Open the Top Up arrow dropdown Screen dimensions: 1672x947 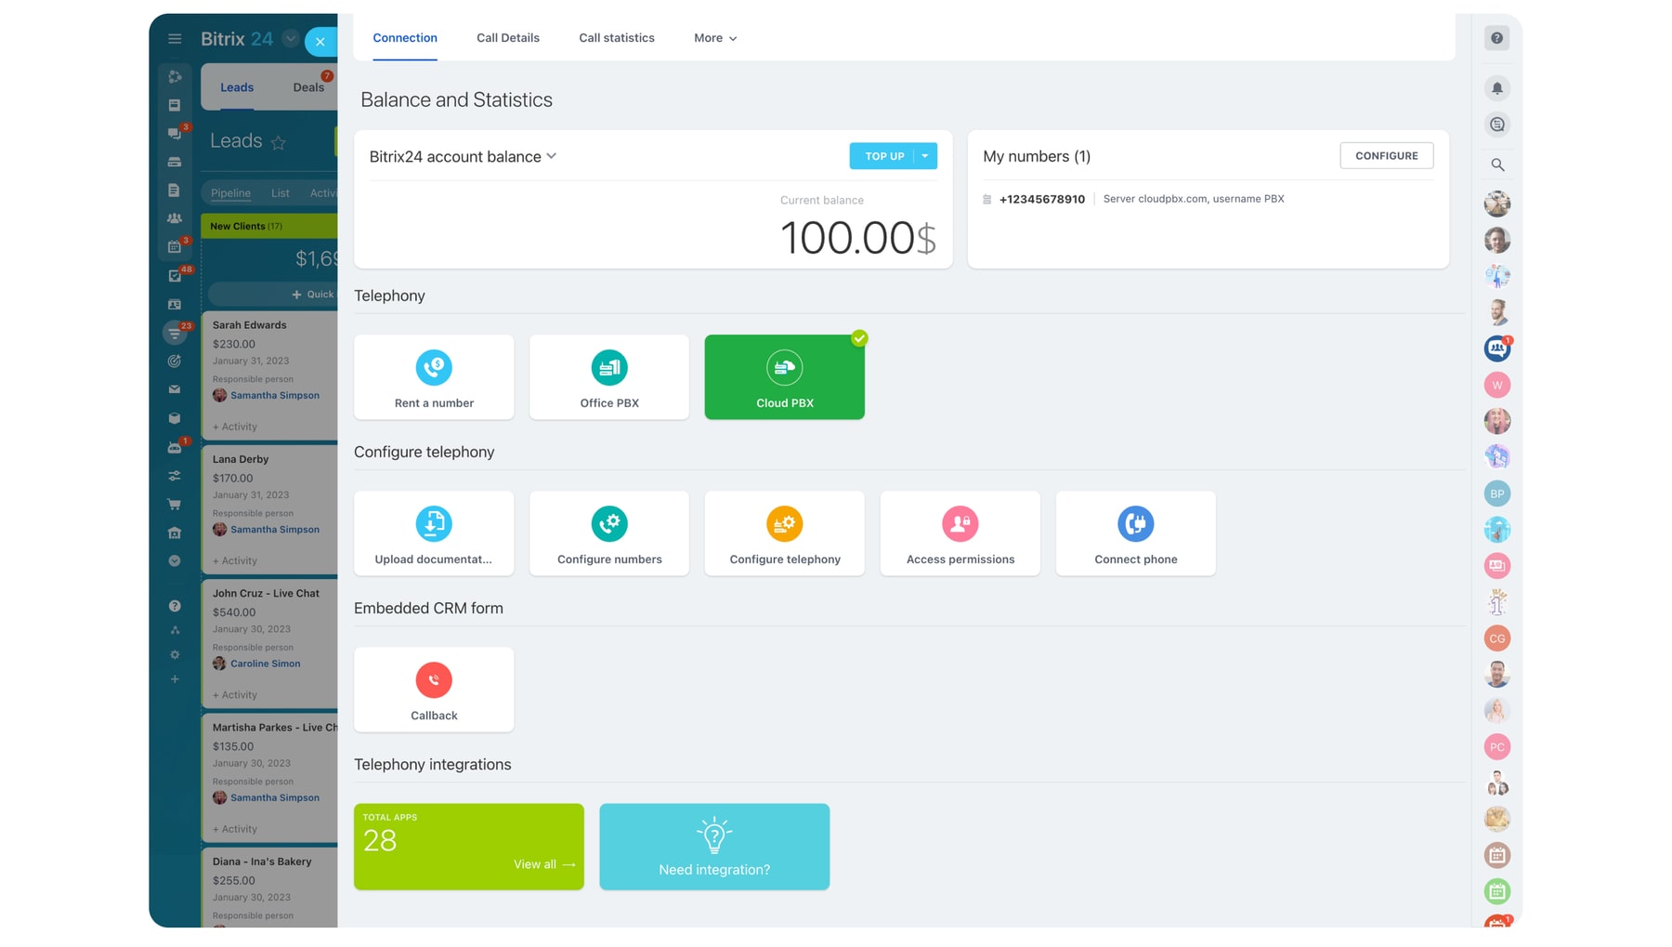925,156
